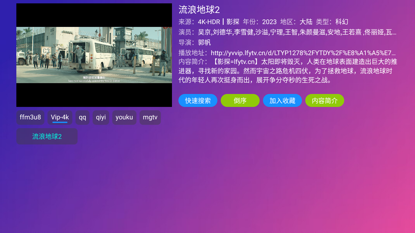This screenshot has height=233, width=415.
Task: Click the actor name 吴京
Action: (204, 32)
